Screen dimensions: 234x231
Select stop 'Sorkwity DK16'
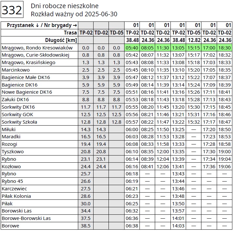(18, 107)
